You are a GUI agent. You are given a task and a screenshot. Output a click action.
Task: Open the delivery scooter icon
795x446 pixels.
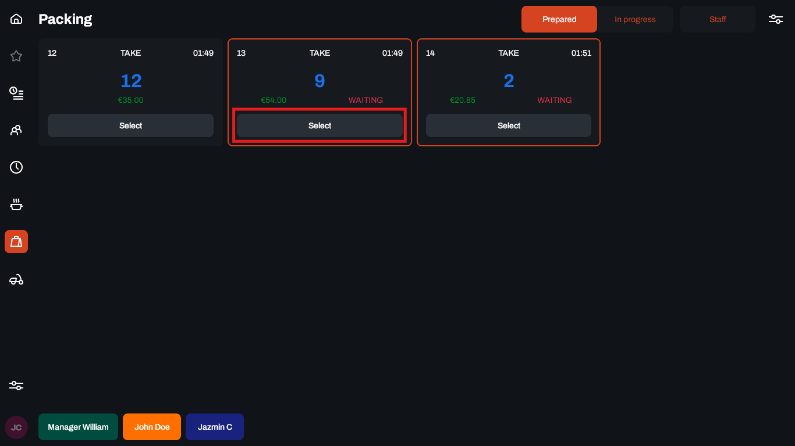[x=16, y=280]
